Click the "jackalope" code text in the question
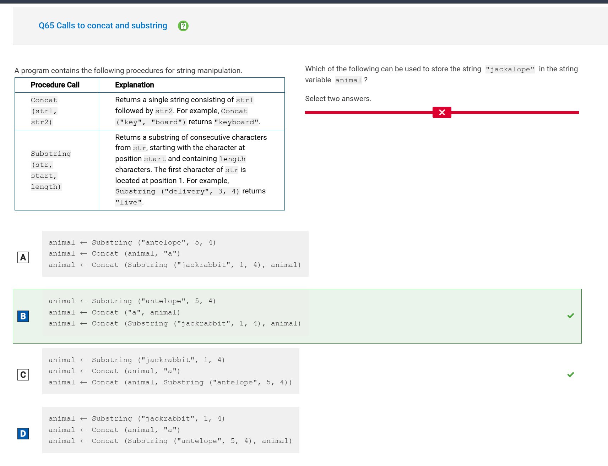Screen dimensions: 608x466 click(510, 69)
